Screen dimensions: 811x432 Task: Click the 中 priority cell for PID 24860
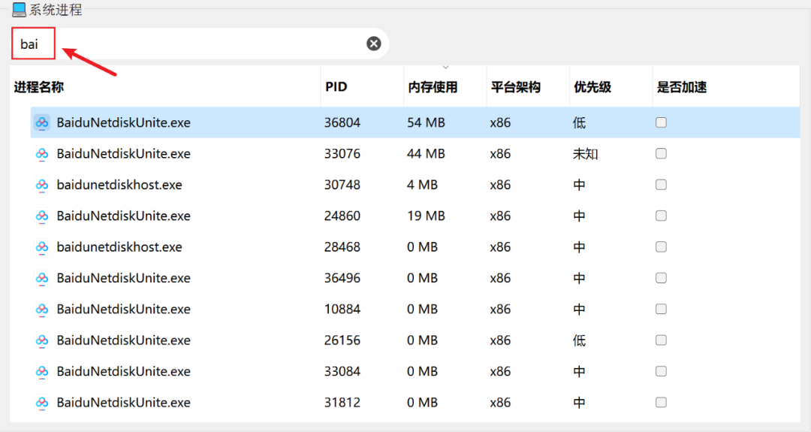(x=579, y=216)
